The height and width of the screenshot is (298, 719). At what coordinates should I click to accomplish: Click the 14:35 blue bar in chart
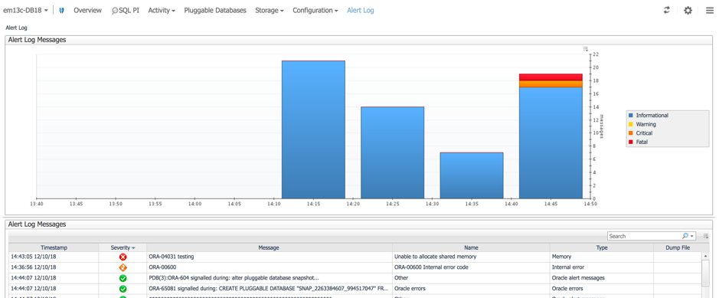472,175
